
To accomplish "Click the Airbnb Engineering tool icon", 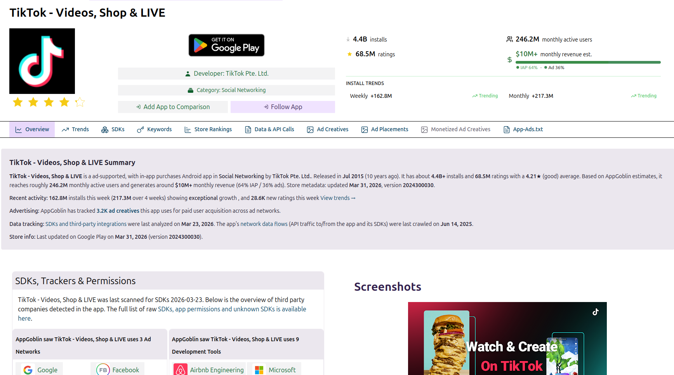I will 181,370.
